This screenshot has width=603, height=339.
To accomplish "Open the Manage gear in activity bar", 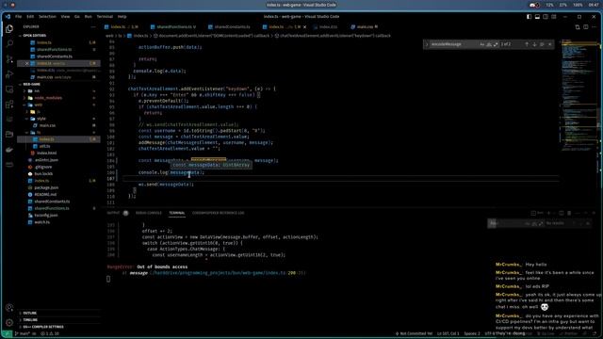I will 9,323.
